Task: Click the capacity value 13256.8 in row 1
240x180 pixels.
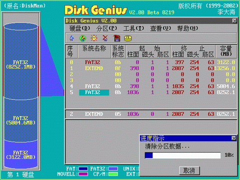Action: [224, 68]
